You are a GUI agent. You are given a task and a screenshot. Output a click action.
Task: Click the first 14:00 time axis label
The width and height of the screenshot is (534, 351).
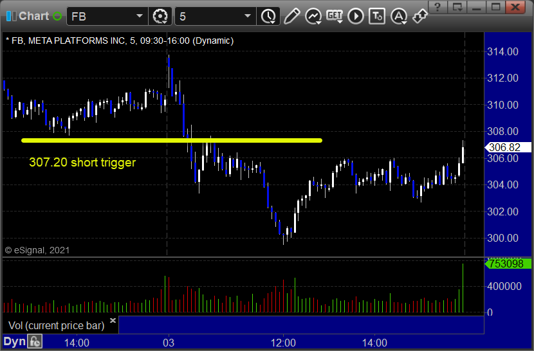pos(77,343)
